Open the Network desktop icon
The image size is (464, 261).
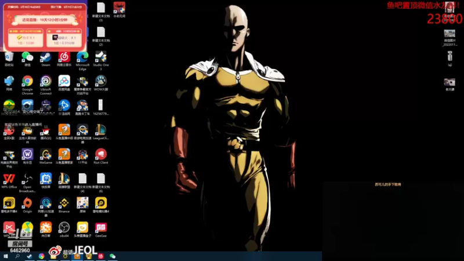coord(9,83)
